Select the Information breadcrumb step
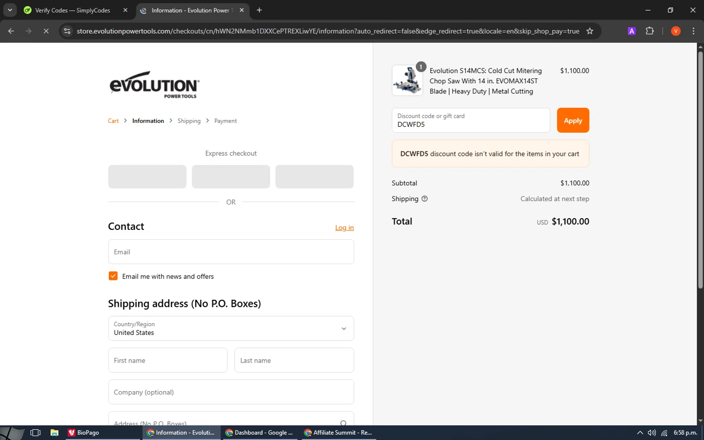 click(x=148, y=121)
